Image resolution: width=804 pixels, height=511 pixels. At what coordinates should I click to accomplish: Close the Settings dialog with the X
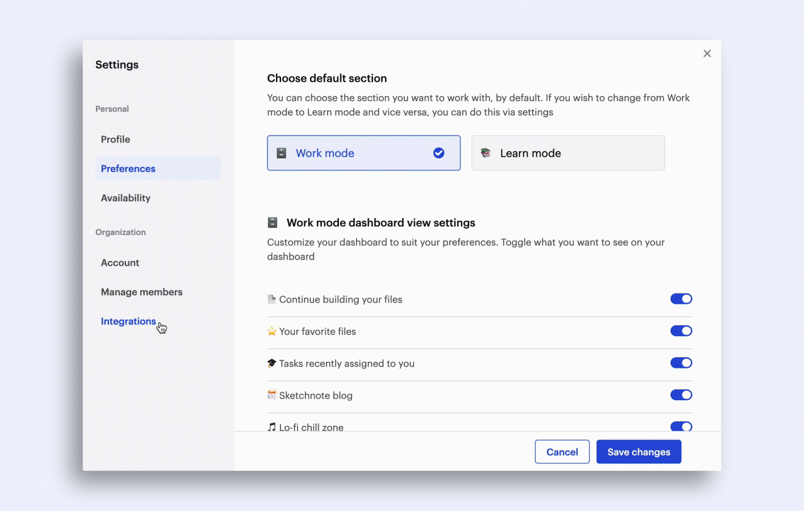coord(707,53)
